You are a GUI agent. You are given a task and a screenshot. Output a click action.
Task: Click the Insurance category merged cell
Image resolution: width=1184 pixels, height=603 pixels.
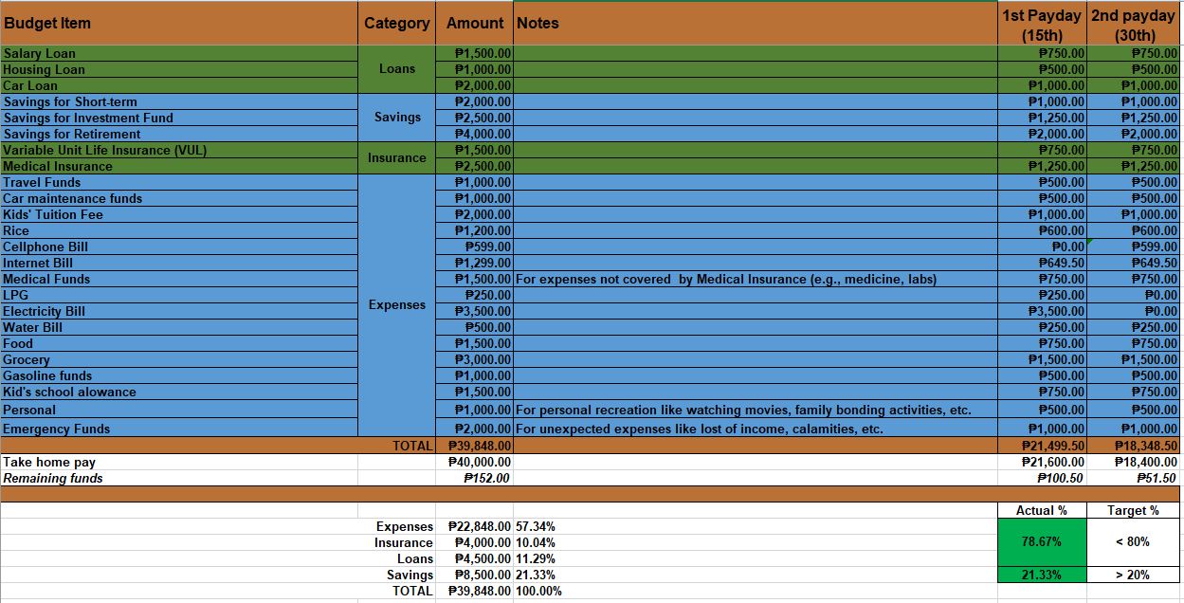395,157
